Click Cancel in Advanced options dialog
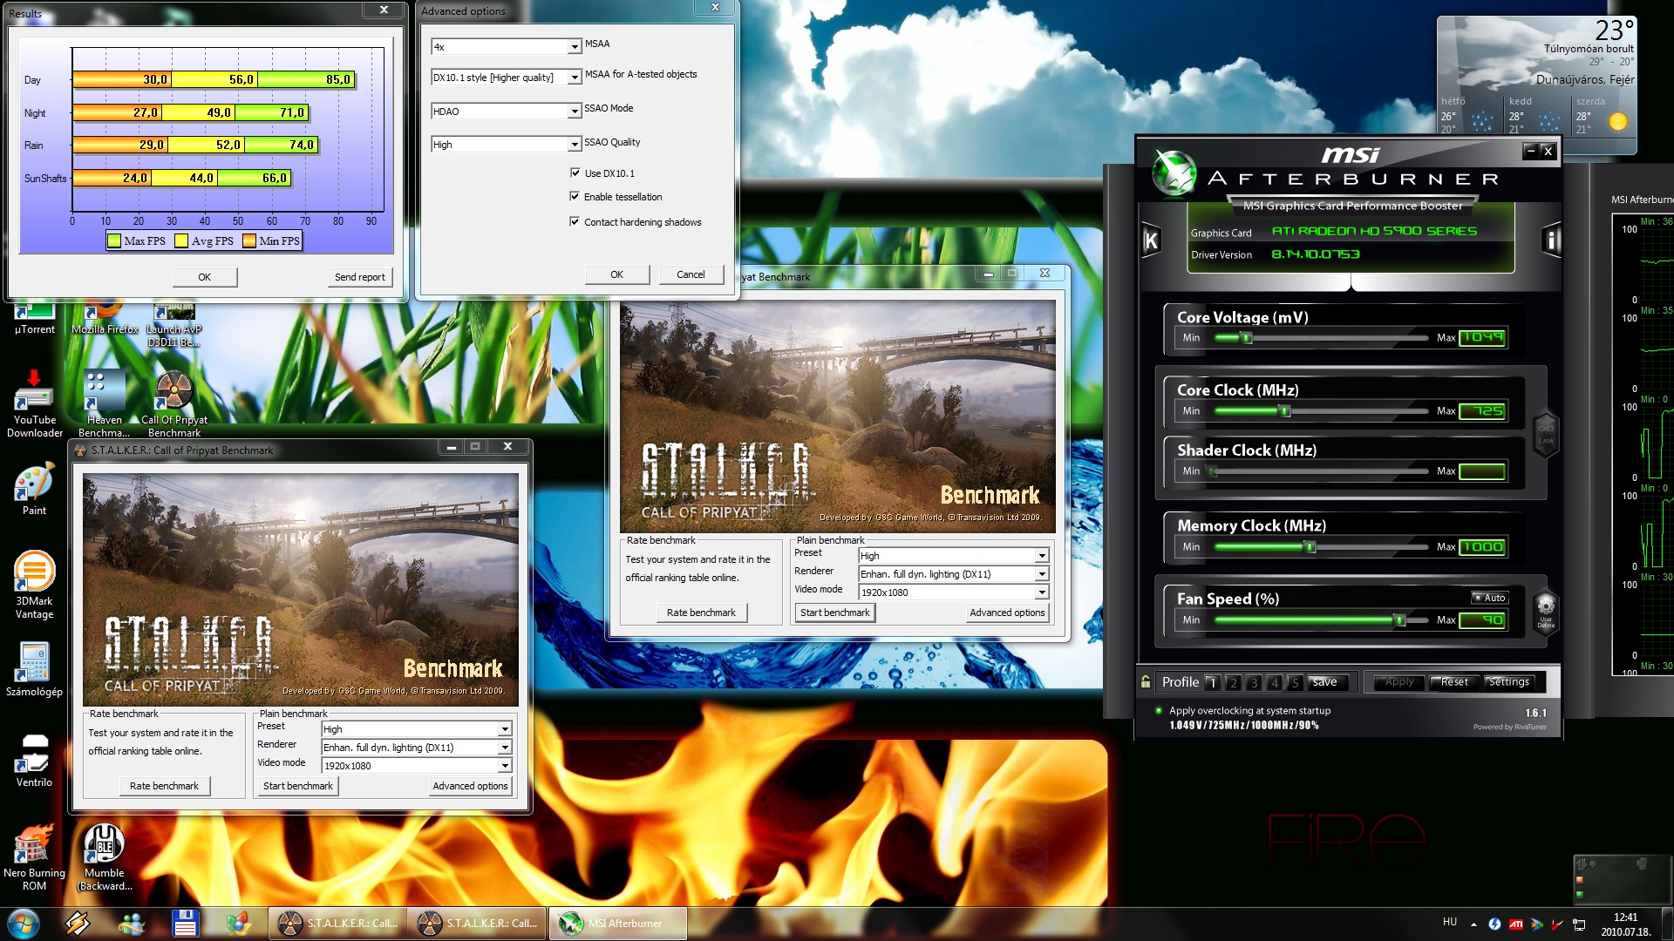This screenshot has height=941, width=1674. click(x=691, y=274)
